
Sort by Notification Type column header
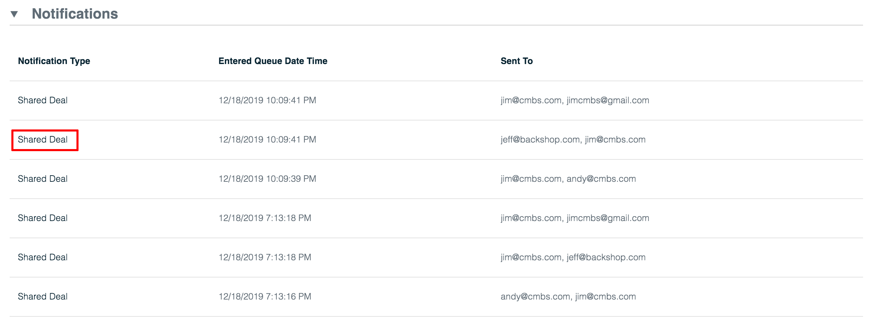54,61
